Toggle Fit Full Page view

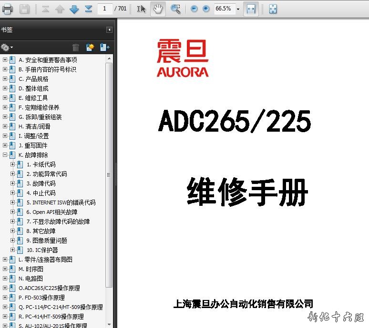point(273,9)
